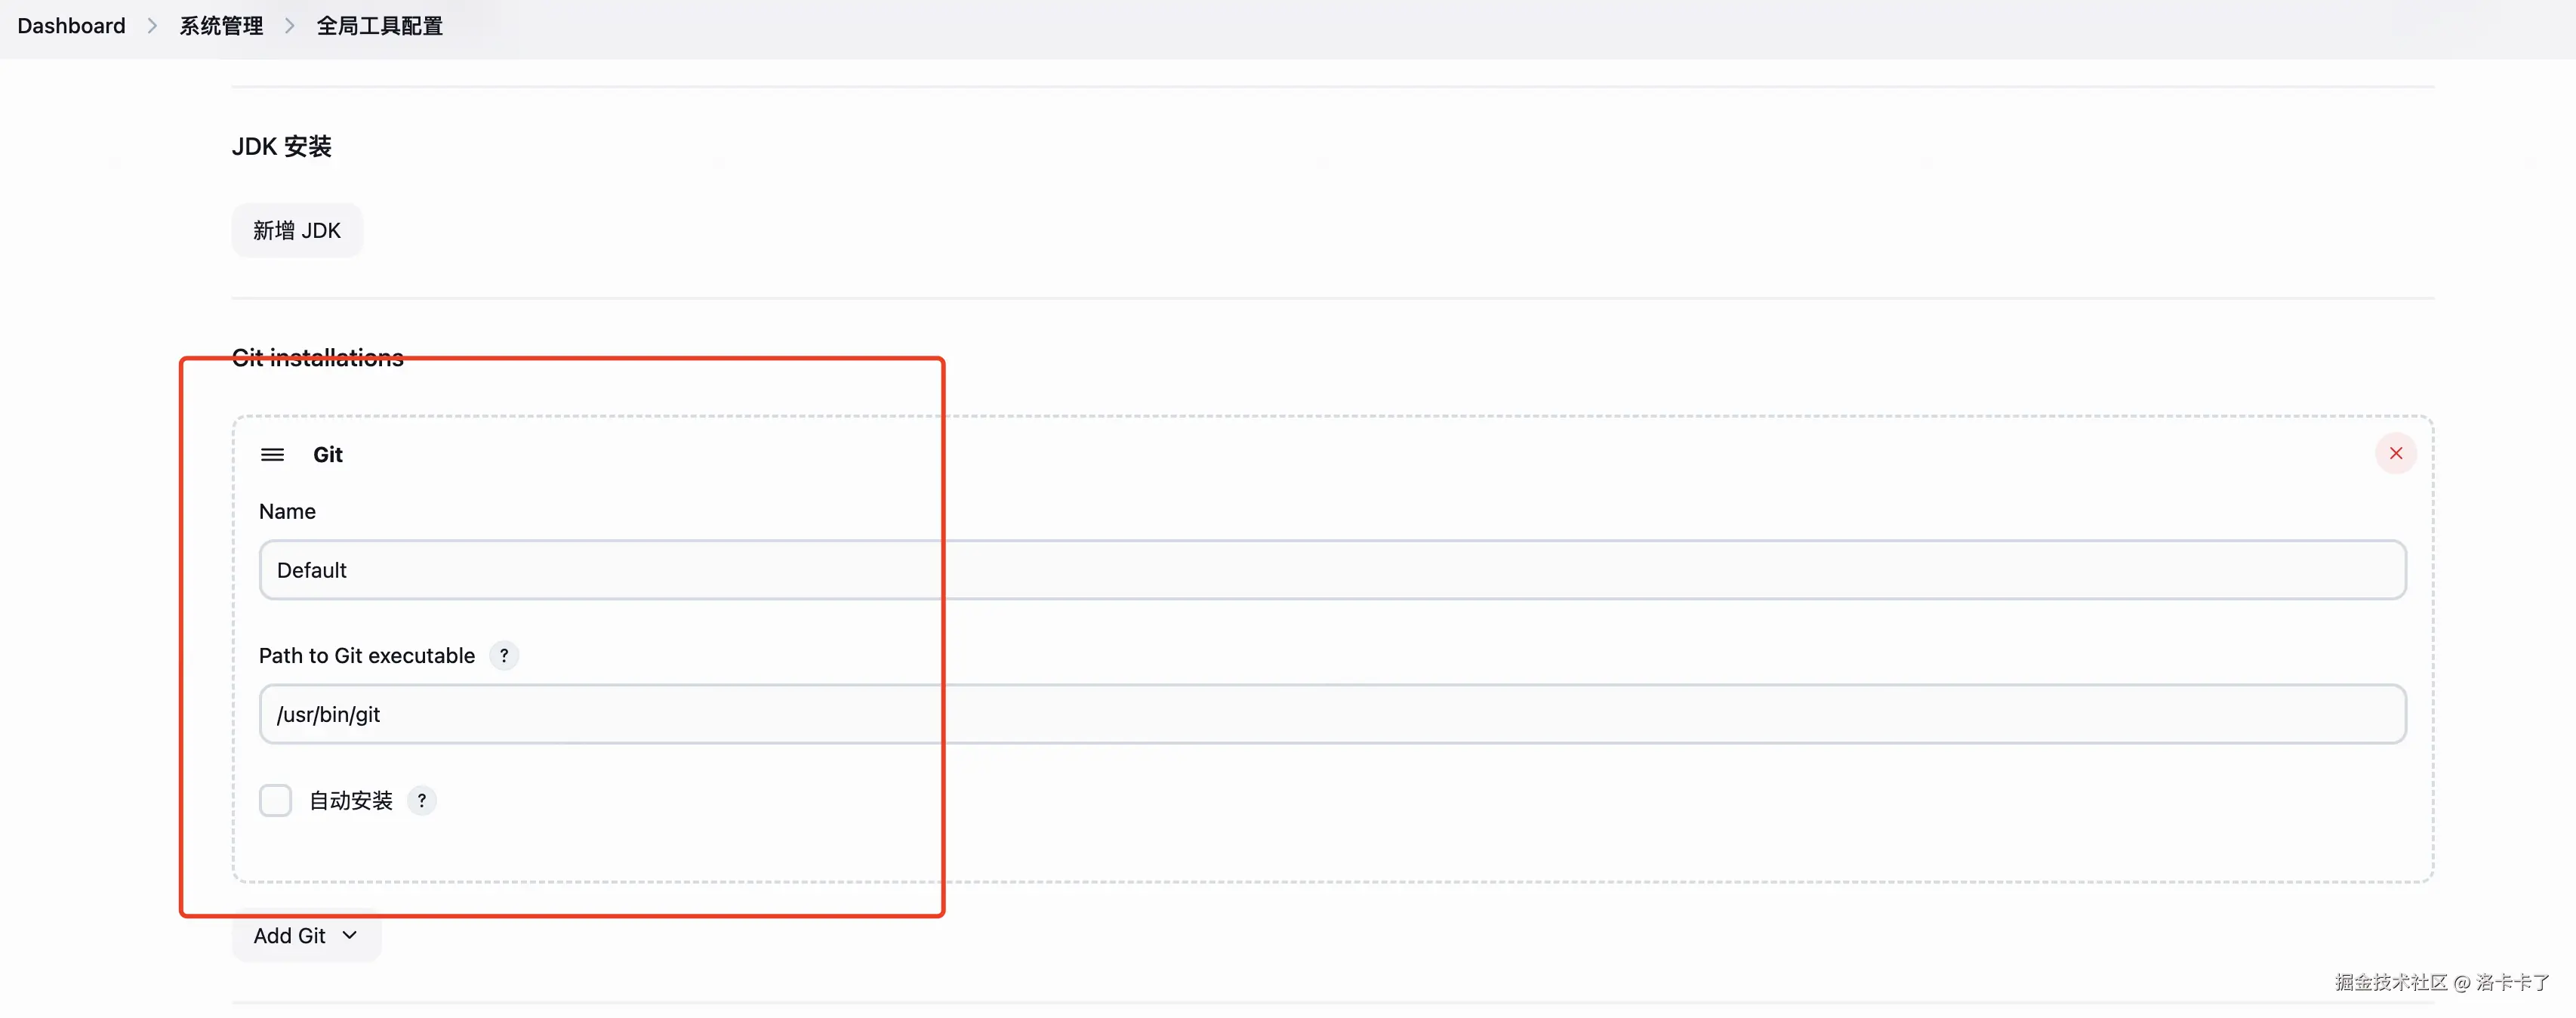Grab the Git entry drag handle
The height and width of the screenshot is (1018, 2576).
coord(272,455)
